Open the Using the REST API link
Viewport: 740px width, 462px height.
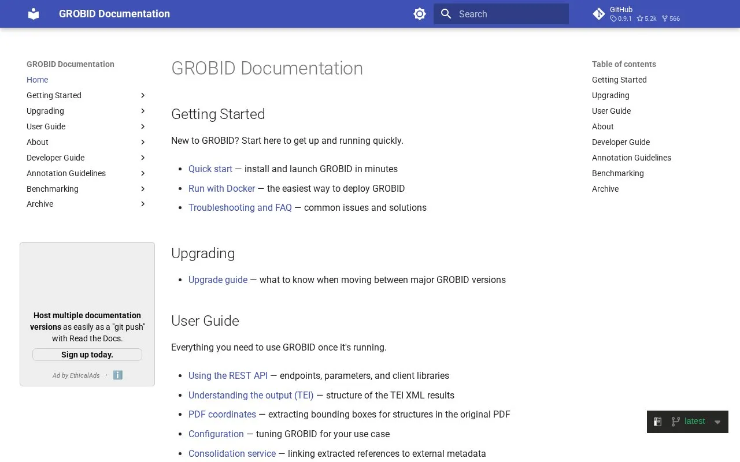[228, 376]
